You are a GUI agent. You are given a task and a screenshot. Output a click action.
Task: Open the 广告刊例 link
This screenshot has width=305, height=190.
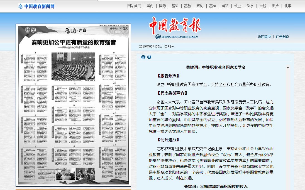pos(282,37)
